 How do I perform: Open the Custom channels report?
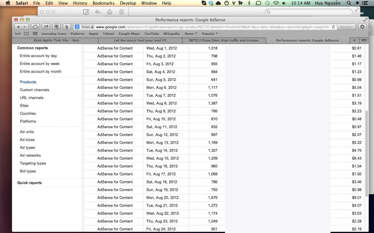(x=34, y=90)
